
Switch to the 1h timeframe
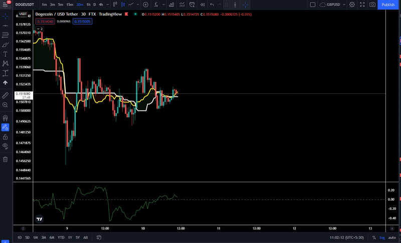coord(88,5)
